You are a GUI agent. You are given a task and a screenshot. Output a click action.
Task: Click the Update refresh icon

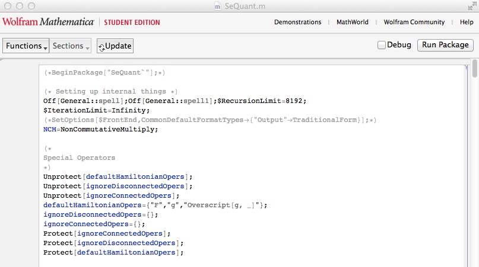(x=101, y=47)
